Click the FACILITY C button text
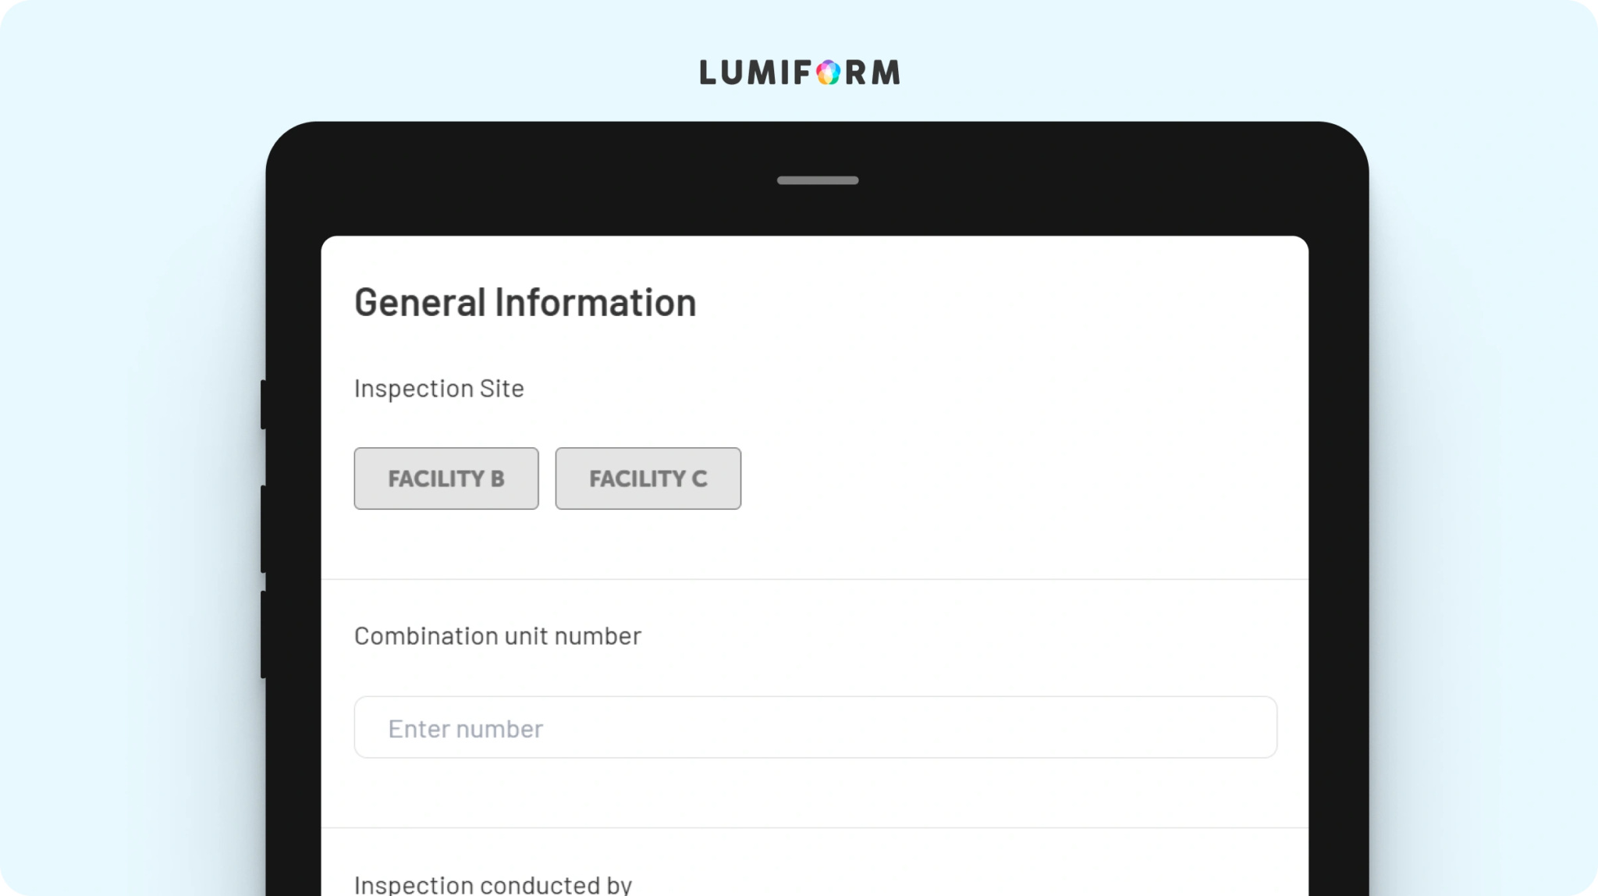Image resolution: width=1598 pixels, height=896 pixels. [x=648, y=478]
